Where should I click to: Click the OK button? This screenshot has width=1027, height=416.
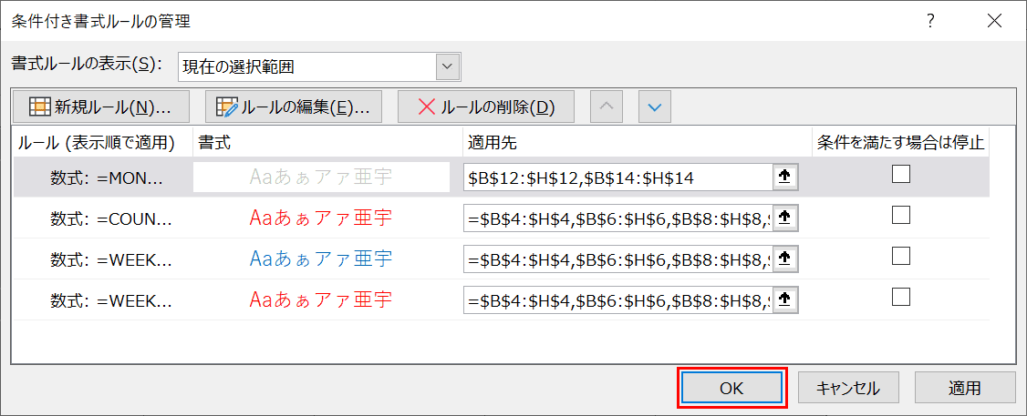731,388
